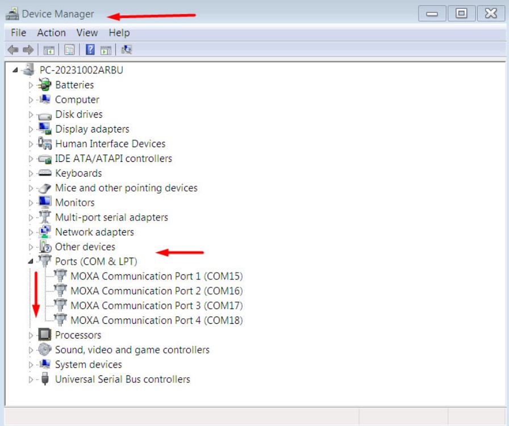
Task: Expand the Network adapters node
Action: [x=31, y=232]
